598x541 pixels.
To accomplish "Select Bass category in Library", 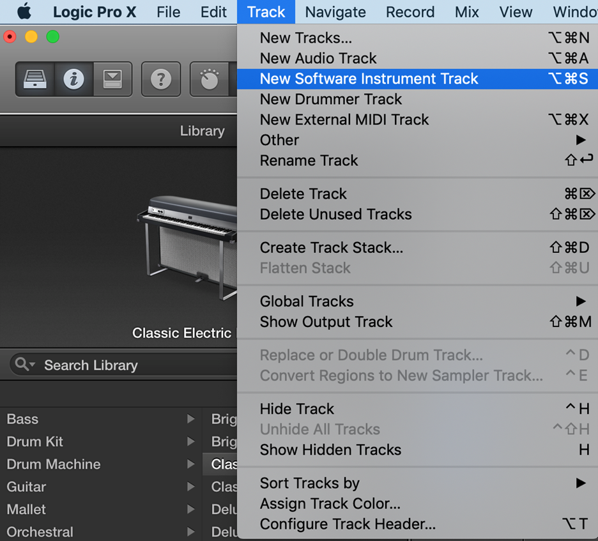I will [101, 419].
